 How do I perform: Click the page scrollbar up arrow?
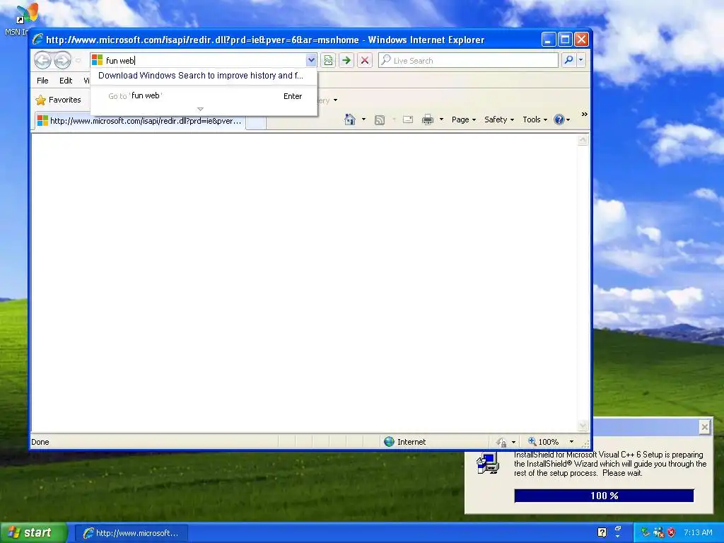[x=583, y=139]
